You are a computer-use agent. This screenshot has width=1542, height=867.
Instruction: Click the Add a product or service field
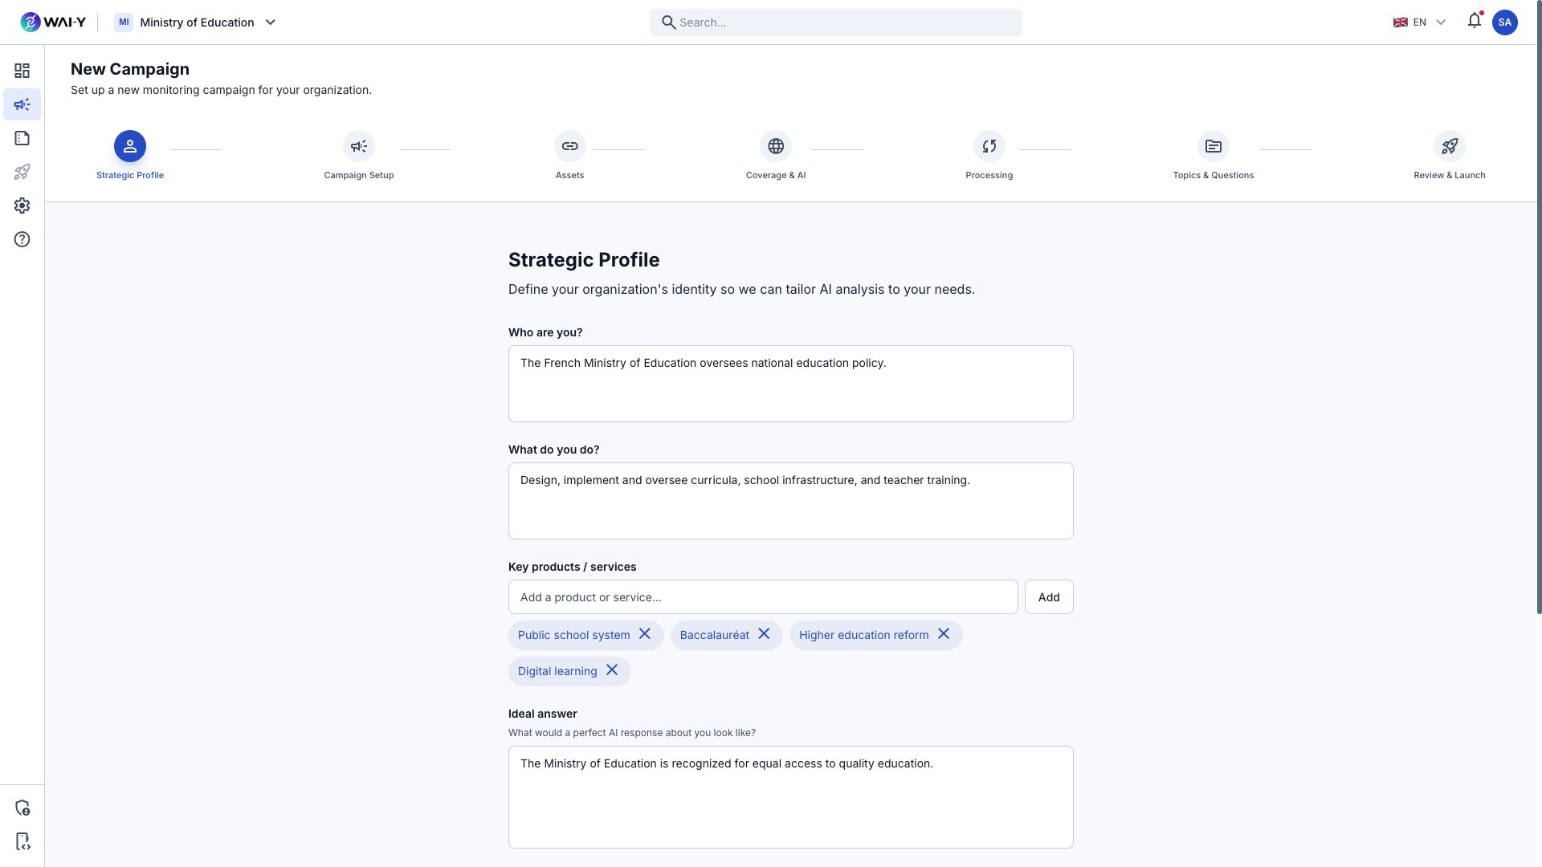click(x=763, y=596)
